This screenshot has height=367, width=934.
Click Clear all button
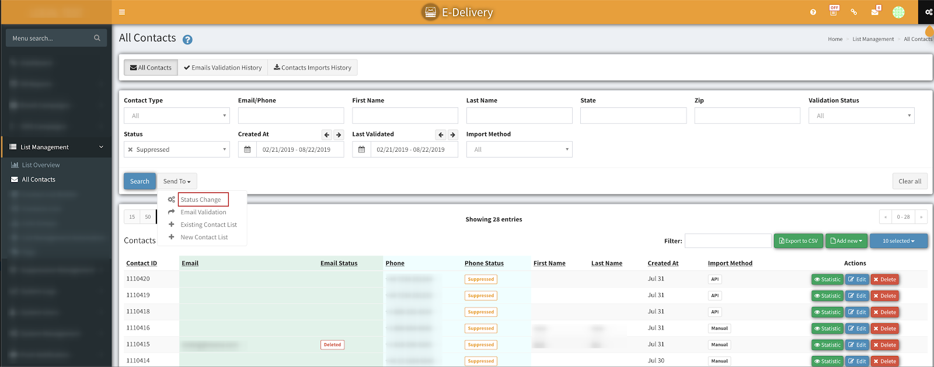pos(910,181)
